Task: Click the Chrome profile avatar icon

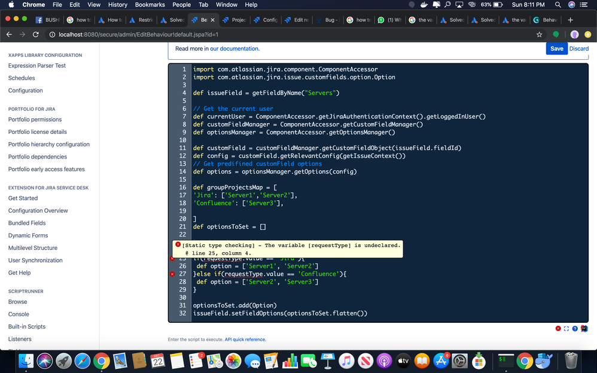Action: pos(574,35)
